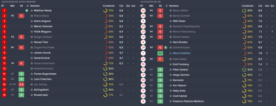The width and height of the screenshot is (276, 106).
Task: Click the JPar badge next to Marcel Sabitzer
Action: 160,53
